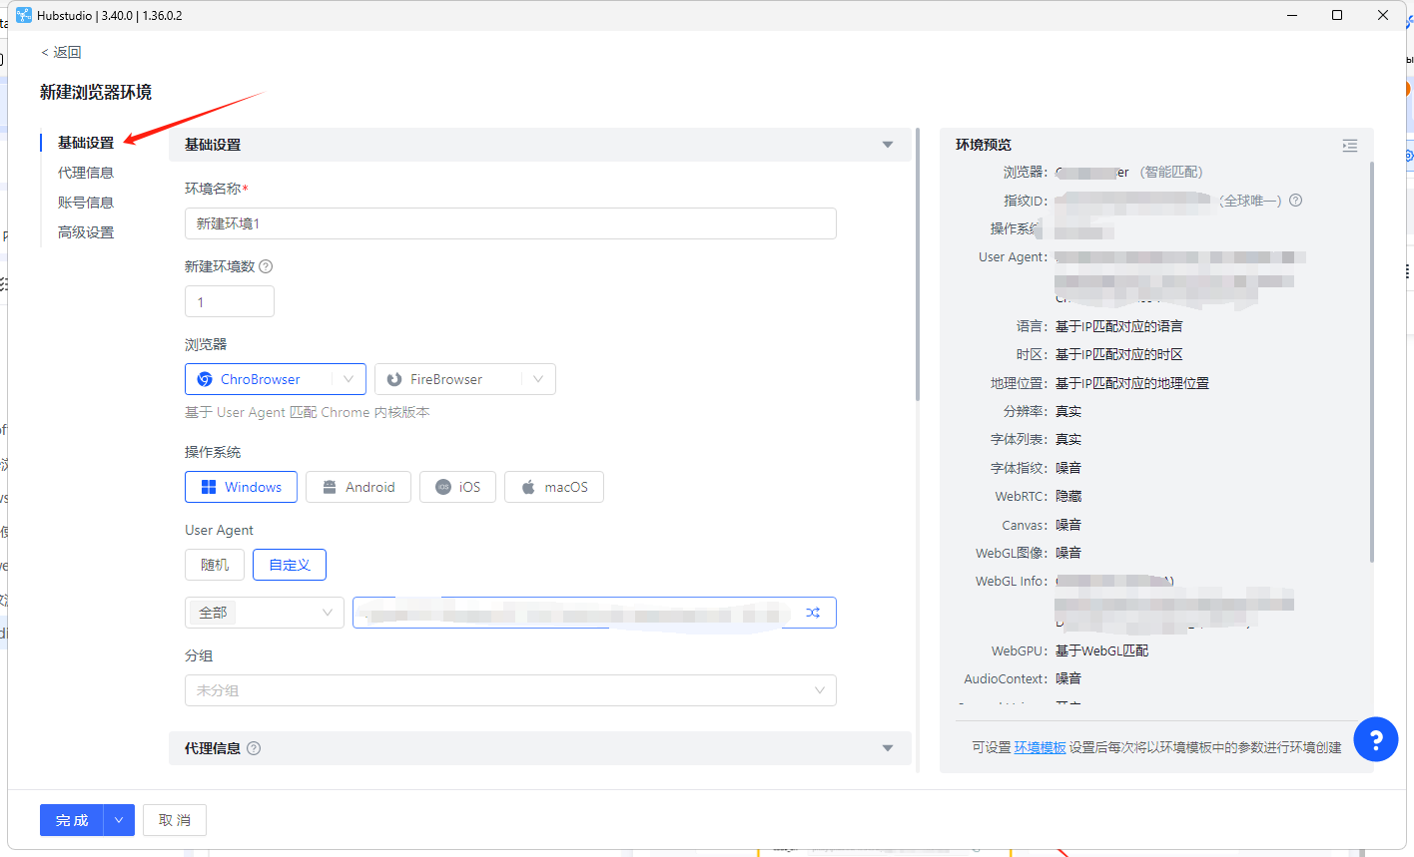Click the collapse icon in 环境预览 header
Image resolution: width=1414 pixels, height=857 pixels.
tap(1349, 146)
